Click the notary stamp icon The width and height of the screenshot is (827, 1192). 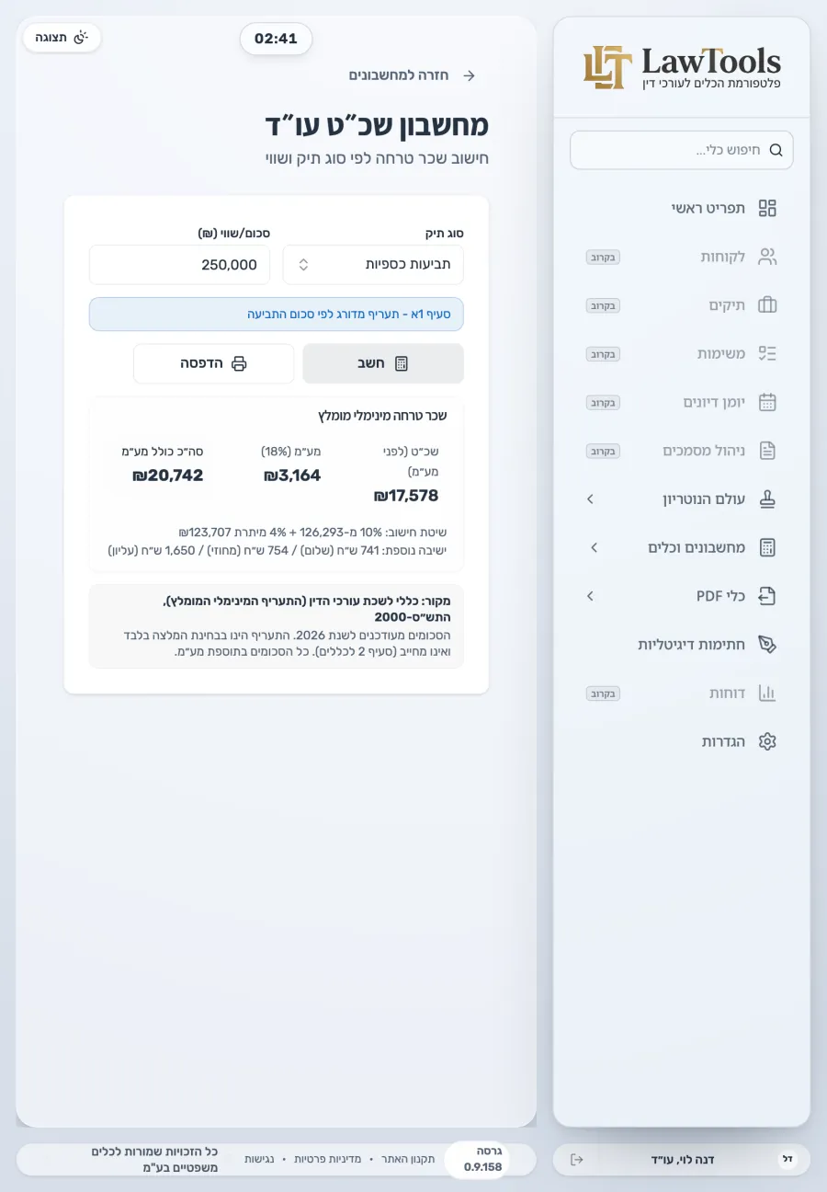[767, 499]
